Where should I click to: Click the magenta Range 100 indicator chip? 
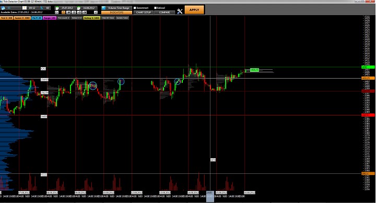pos(50,18)
